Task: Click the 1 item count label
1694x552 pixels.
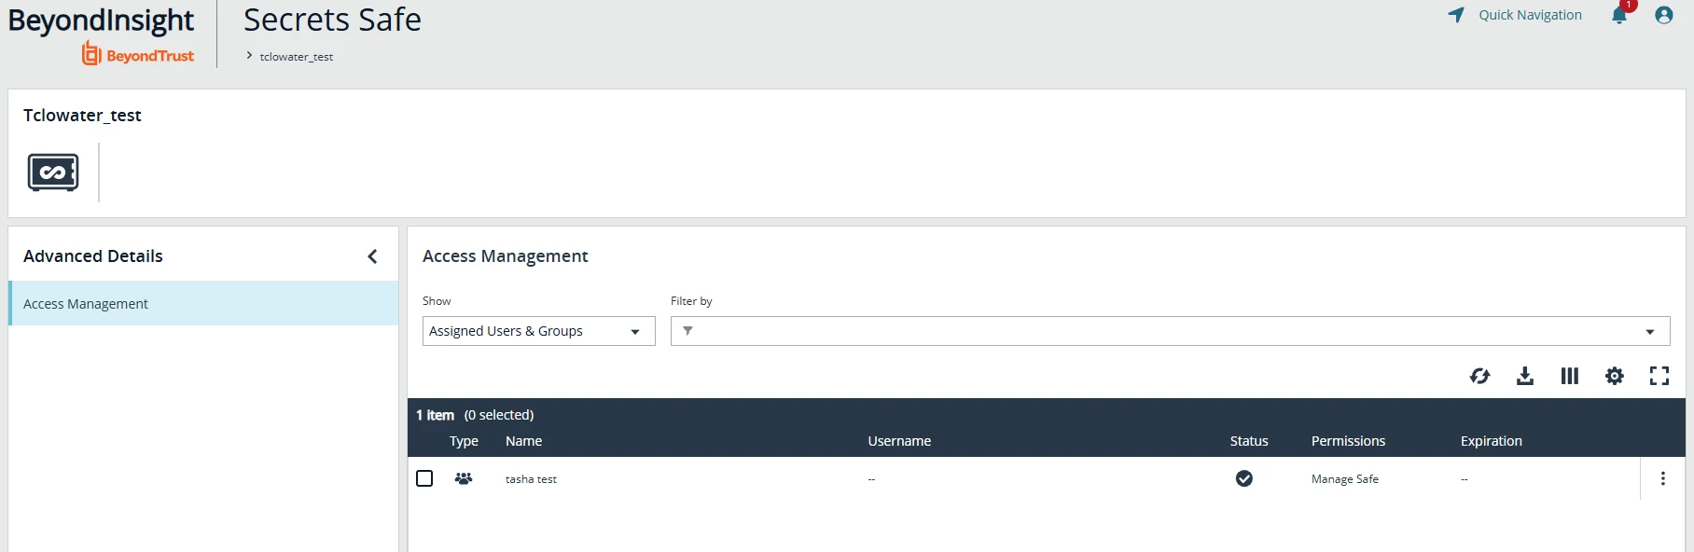Action: coord(435,415)
